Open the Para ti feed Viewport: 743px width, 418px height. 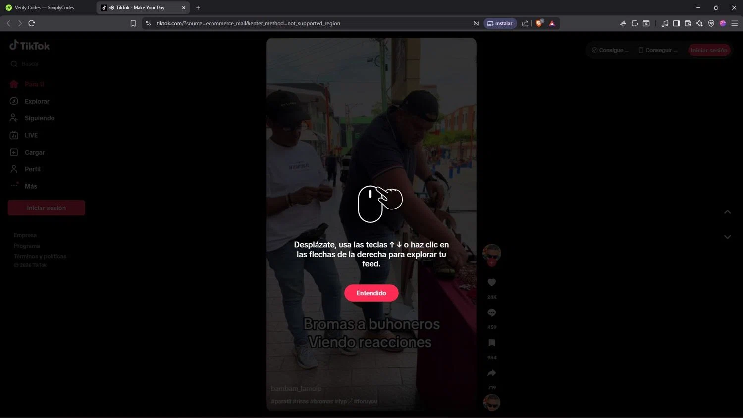(x=34, y=84)
